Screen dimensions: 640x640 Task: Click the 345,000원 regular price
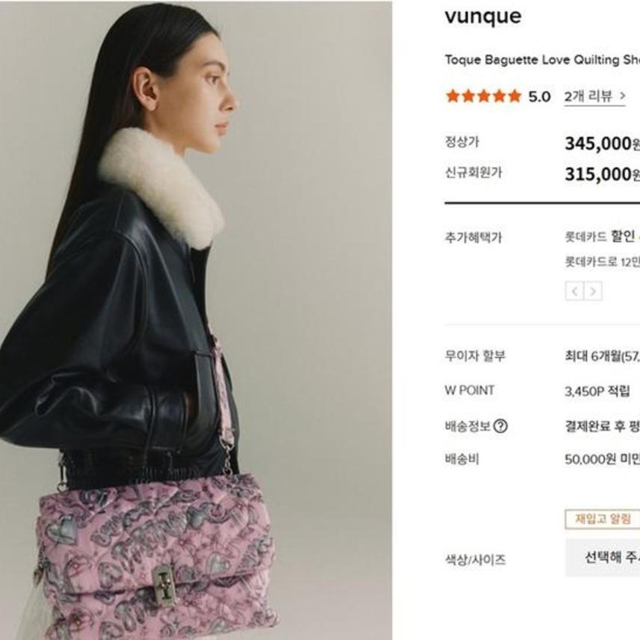(603, 144)
